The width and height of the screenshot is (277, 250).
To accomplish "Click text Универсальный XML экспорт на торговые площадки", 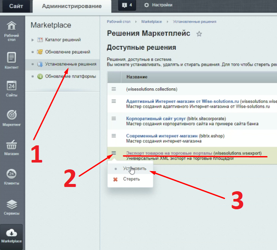I will (x=180, y=158).
